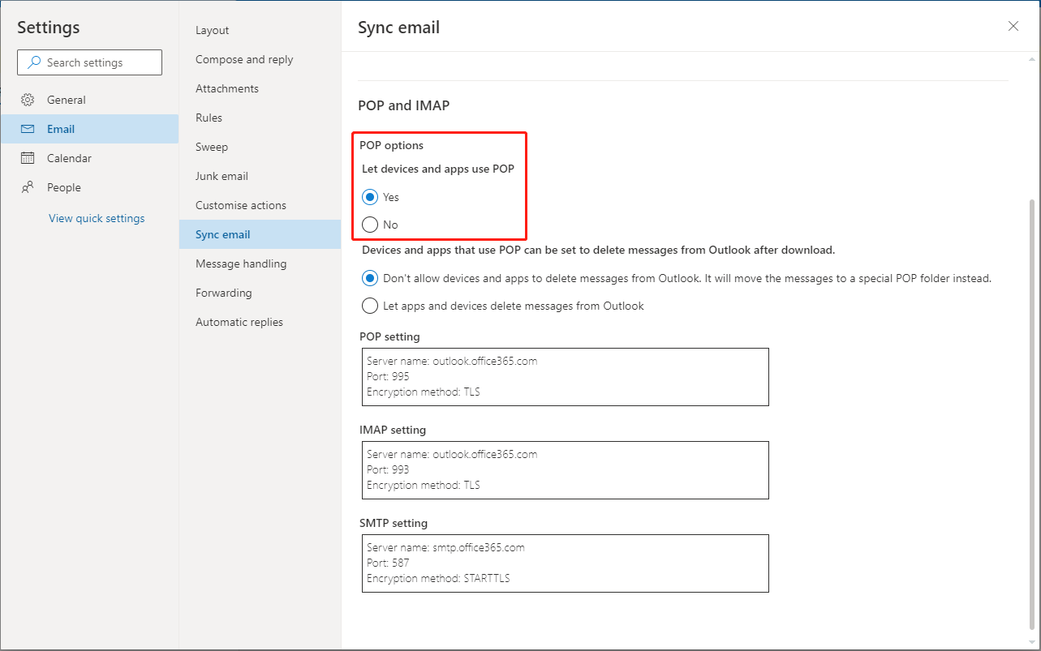Click the Email envelope icon
Viewport: 1041px width, 651px height.
coord(28,129)
